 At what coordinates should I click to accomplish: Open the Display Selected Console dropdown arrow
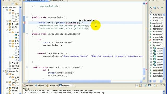click(x=152, y=85)
